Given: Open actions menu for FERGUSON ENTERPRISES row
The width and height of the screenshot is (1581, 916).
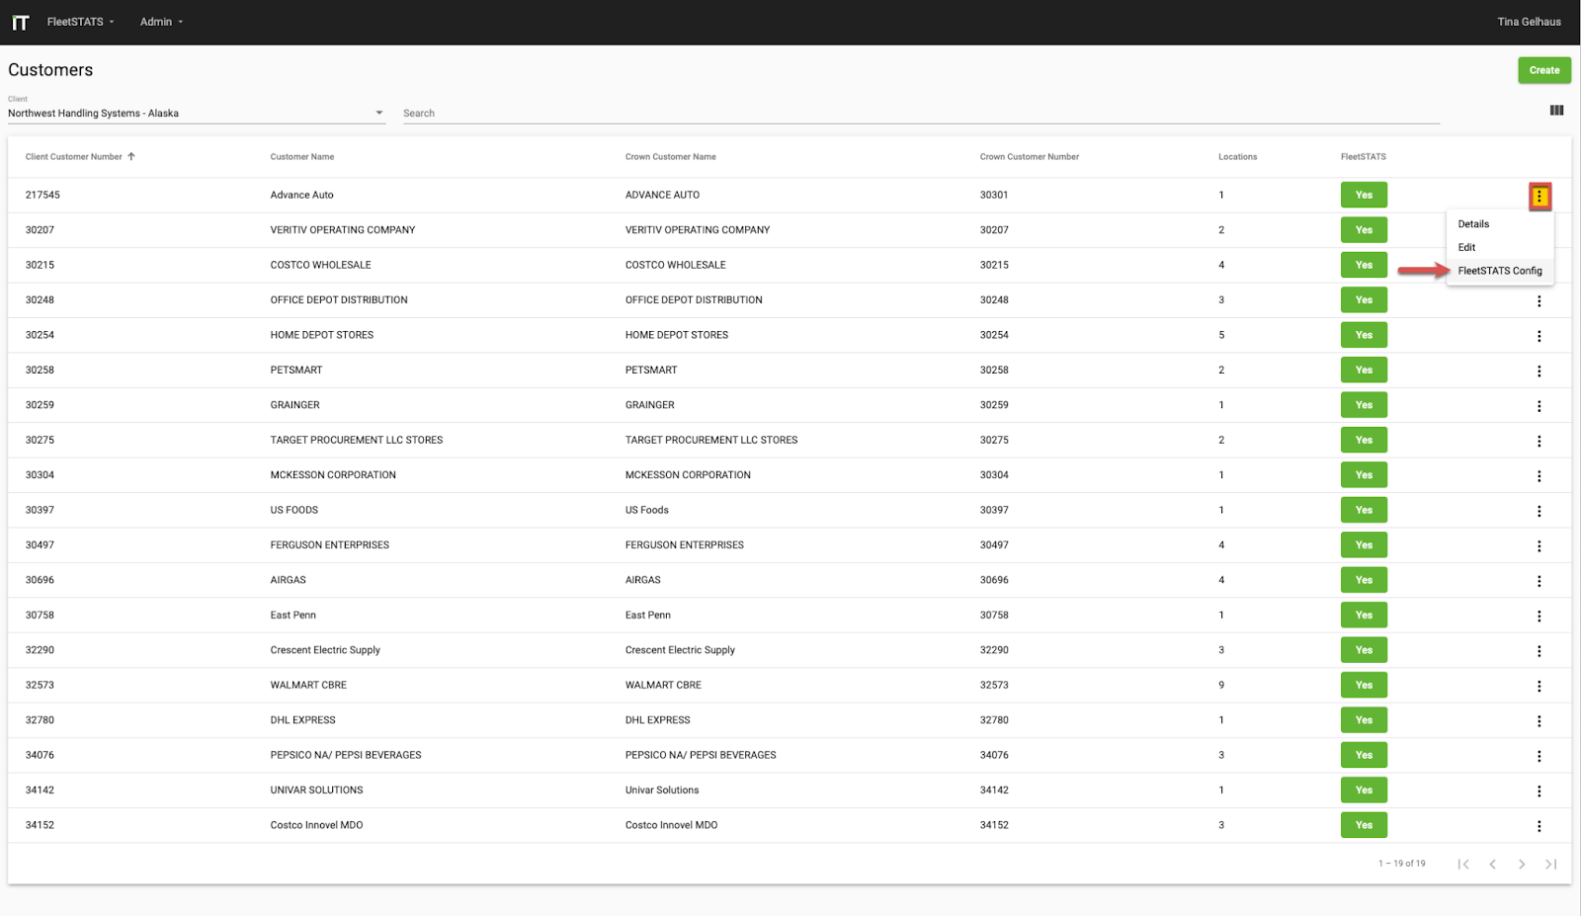Looking at the screenshot, I should (1539, 546).
